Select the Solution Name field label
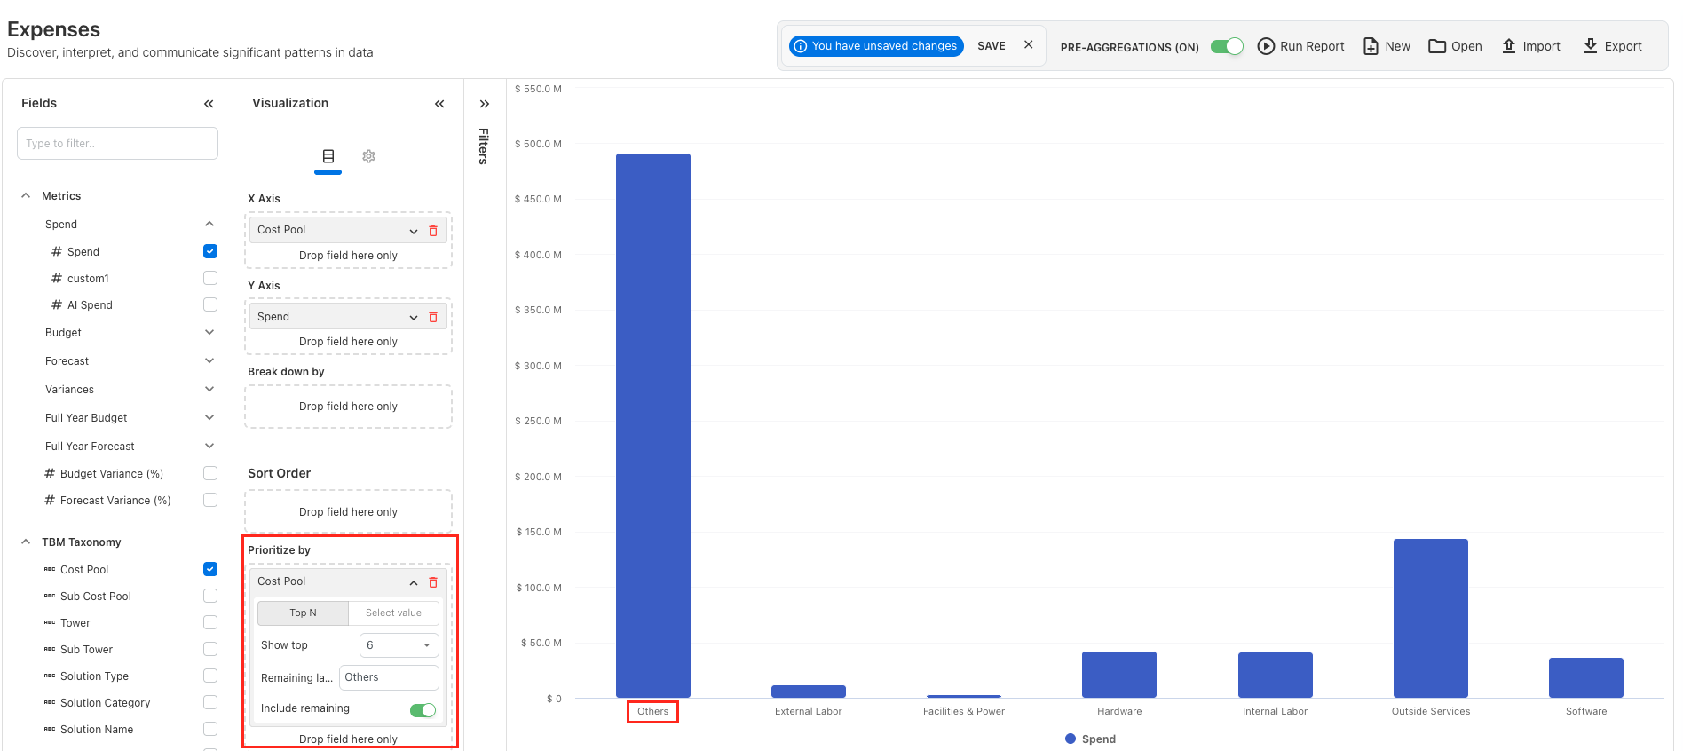The width and height of the screenshot is (1683, 751). coord(97,730)
